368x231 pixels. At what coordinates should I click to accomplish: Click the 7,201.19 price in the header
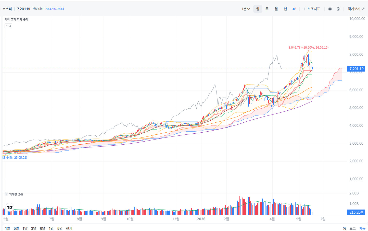[x=23, y=9]
